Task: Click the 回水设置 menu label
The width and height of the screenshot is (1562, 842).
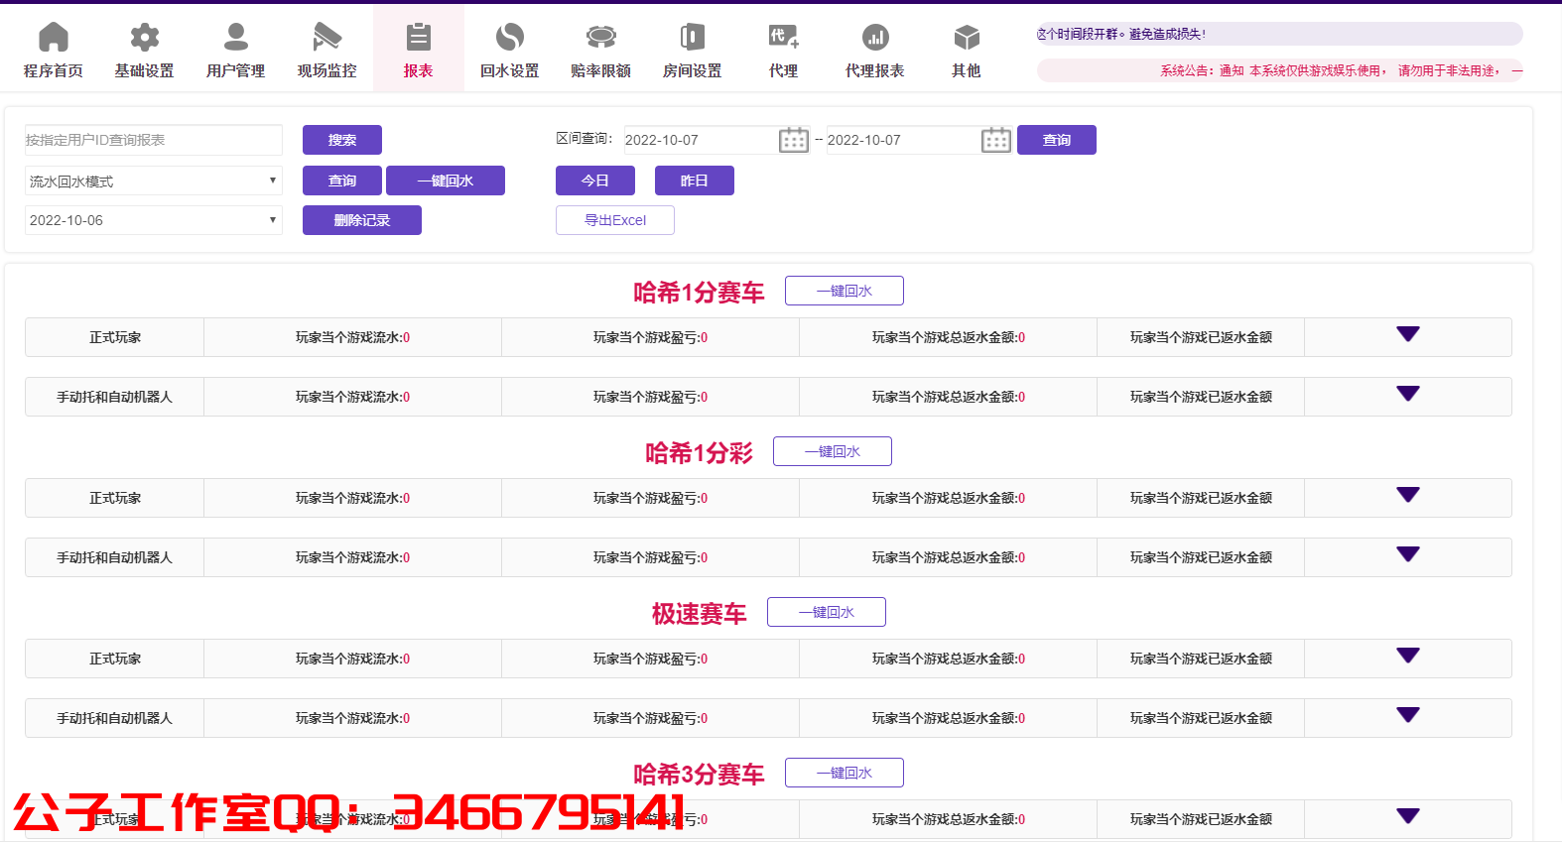Action: 510,71
